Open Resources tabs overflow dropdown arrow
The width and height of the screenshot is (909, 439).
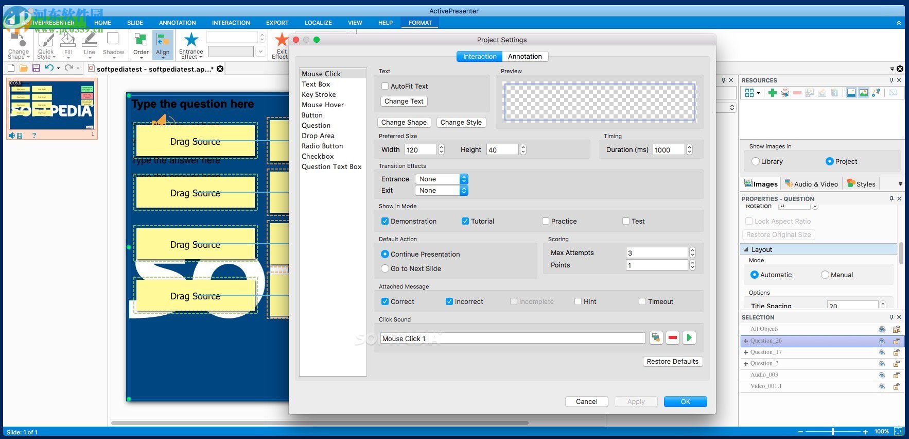[900, 184]
